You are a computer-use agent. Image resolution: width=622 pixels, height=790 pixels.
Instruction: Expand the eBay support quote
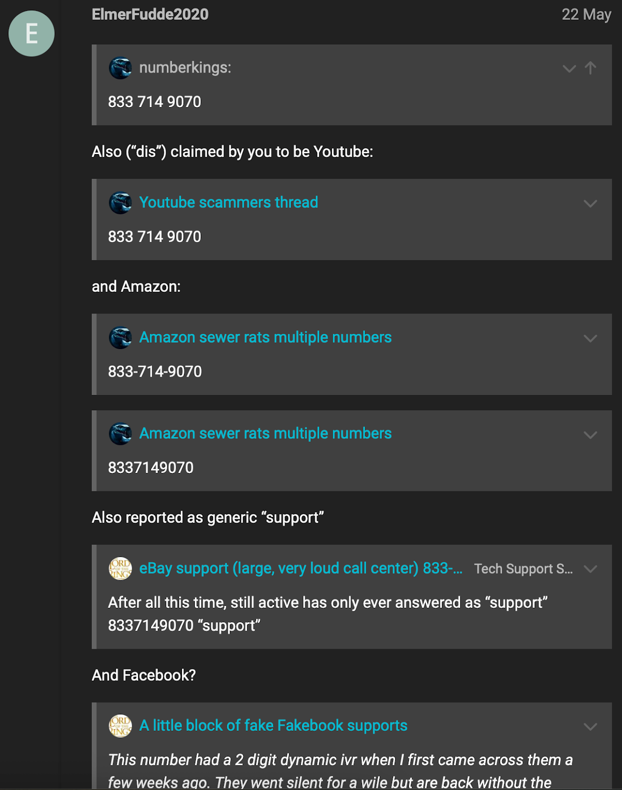pos(590,569)
